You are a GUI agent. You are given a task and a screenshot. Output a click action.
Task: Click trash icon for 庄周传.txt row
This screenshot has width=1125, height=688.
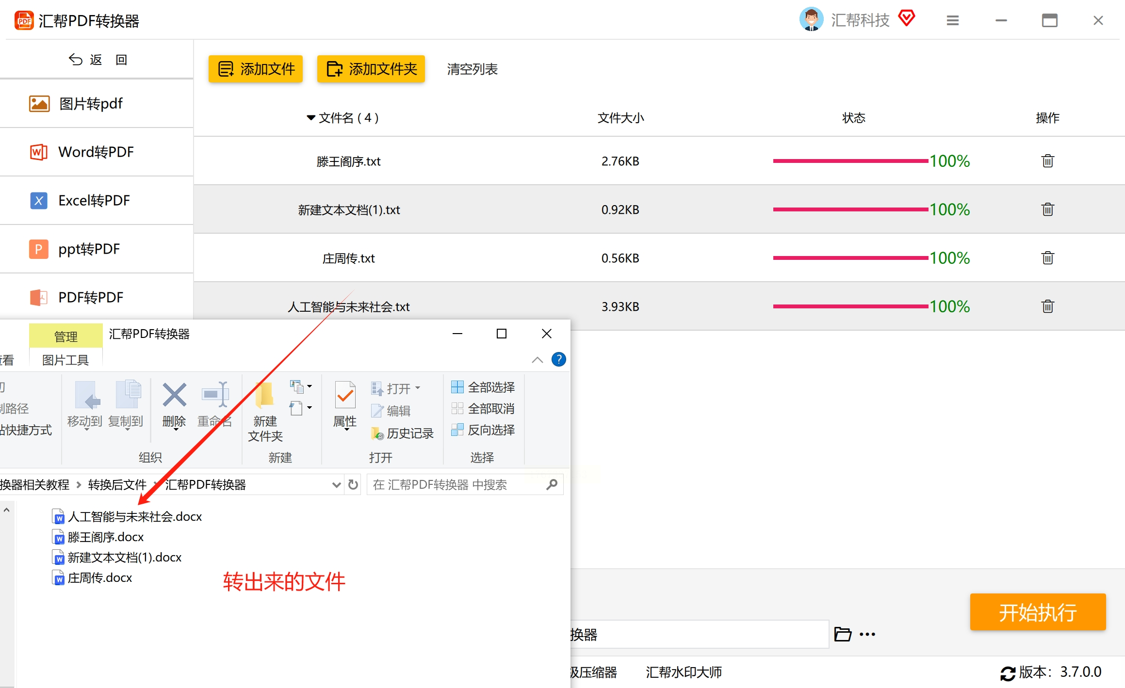pos(1047,258)
